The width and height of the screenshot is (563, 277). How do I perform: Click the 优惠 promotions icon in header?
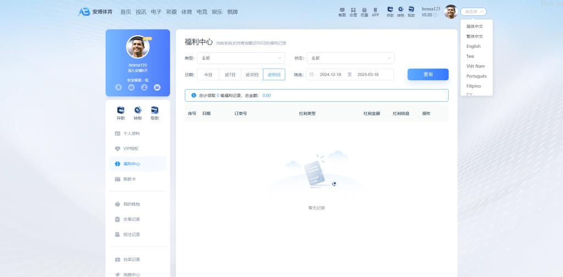tap(364, 12)
